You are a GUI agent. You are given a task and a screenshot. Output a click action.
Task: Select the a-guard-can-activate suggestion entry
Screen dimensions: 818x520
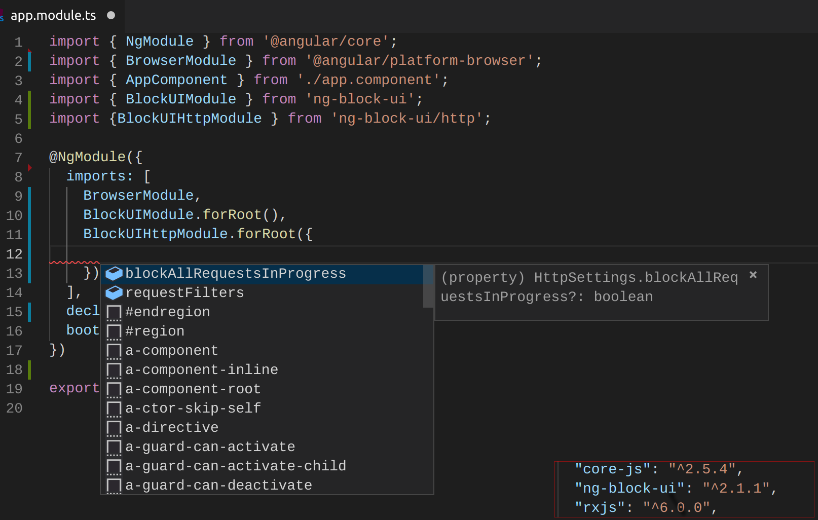coord(210,447)
